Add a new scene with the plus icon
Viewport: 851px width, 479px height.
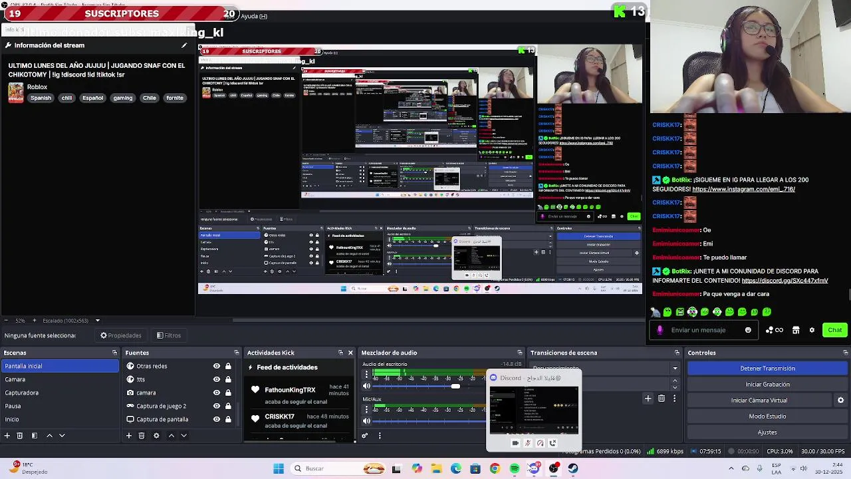pos(7,436)
